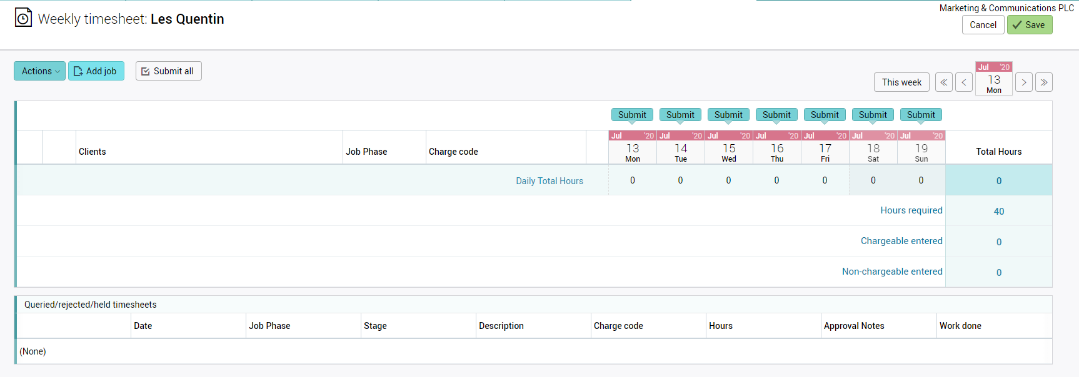Viewport: 1079px width, 377px height.
Task: Go to next week arrow
Action: pos(1023,82)
